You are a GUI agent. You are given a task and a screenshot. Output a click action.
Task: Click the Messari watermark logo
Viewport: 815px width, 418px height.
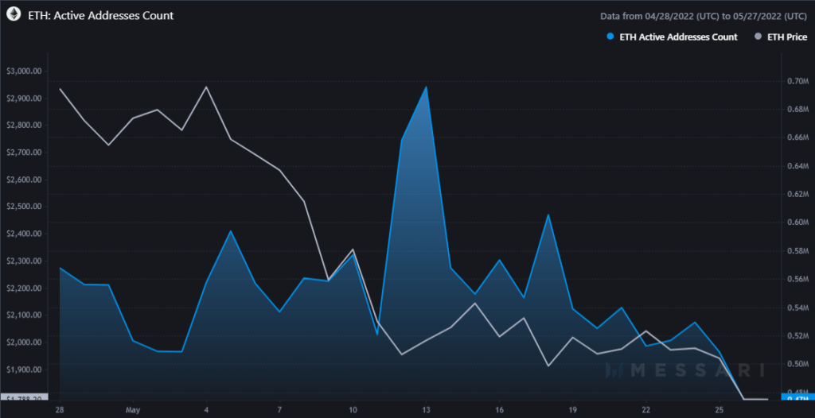point(684,370)
